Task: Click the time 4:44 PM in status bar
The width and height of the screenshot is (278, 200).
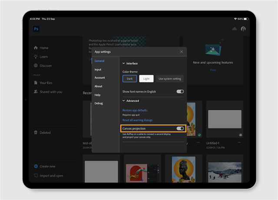Action: coord(35,19)
